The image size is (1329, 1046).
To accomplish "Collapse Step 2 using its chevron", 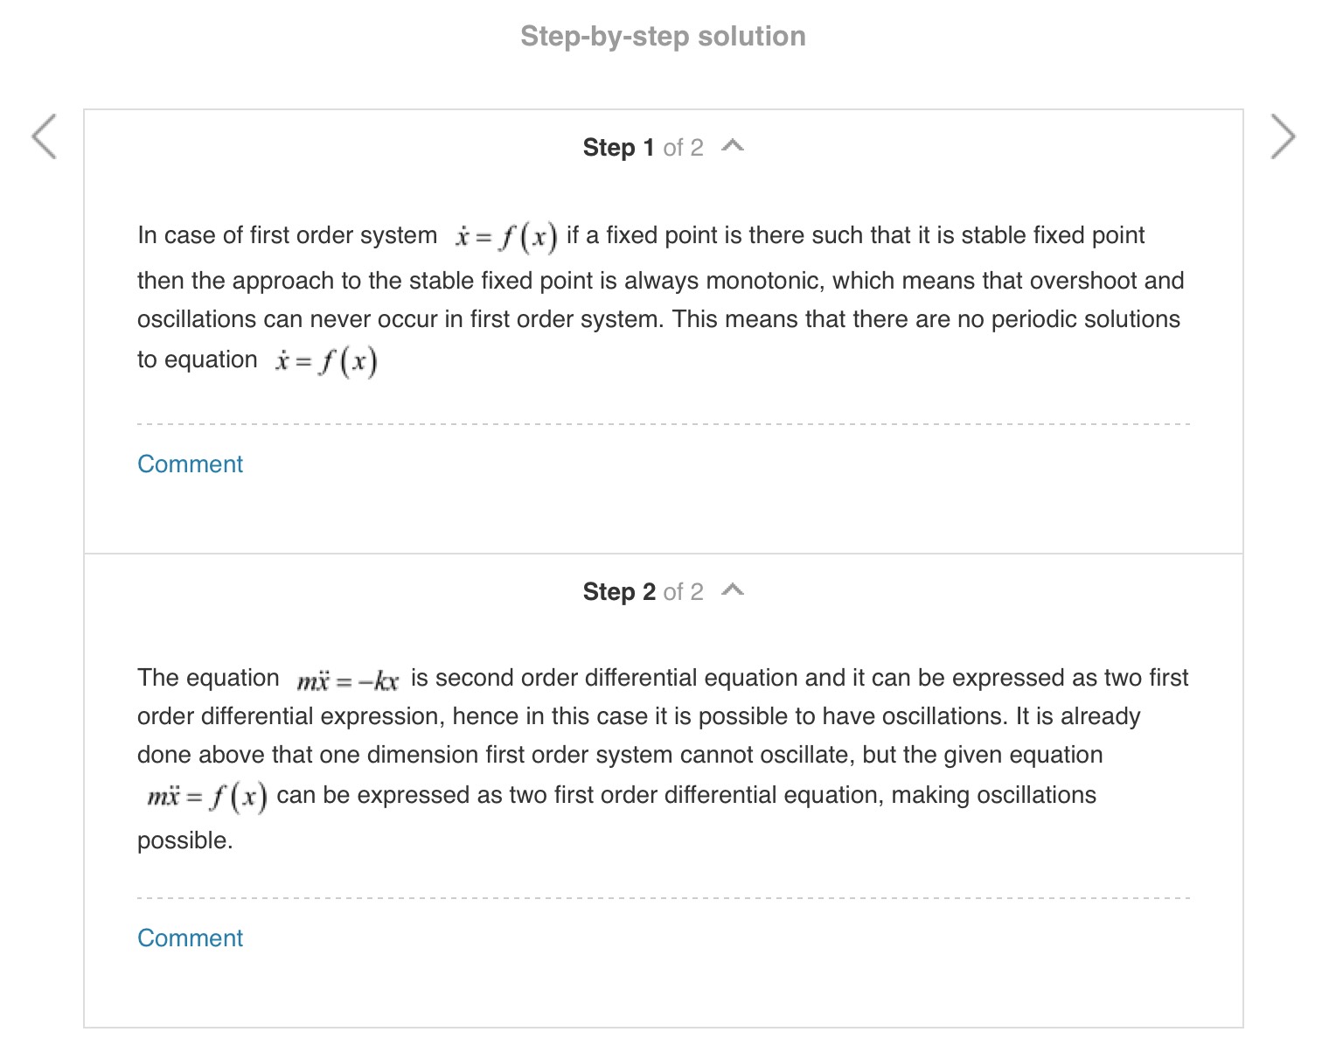I will coord(733,590).
